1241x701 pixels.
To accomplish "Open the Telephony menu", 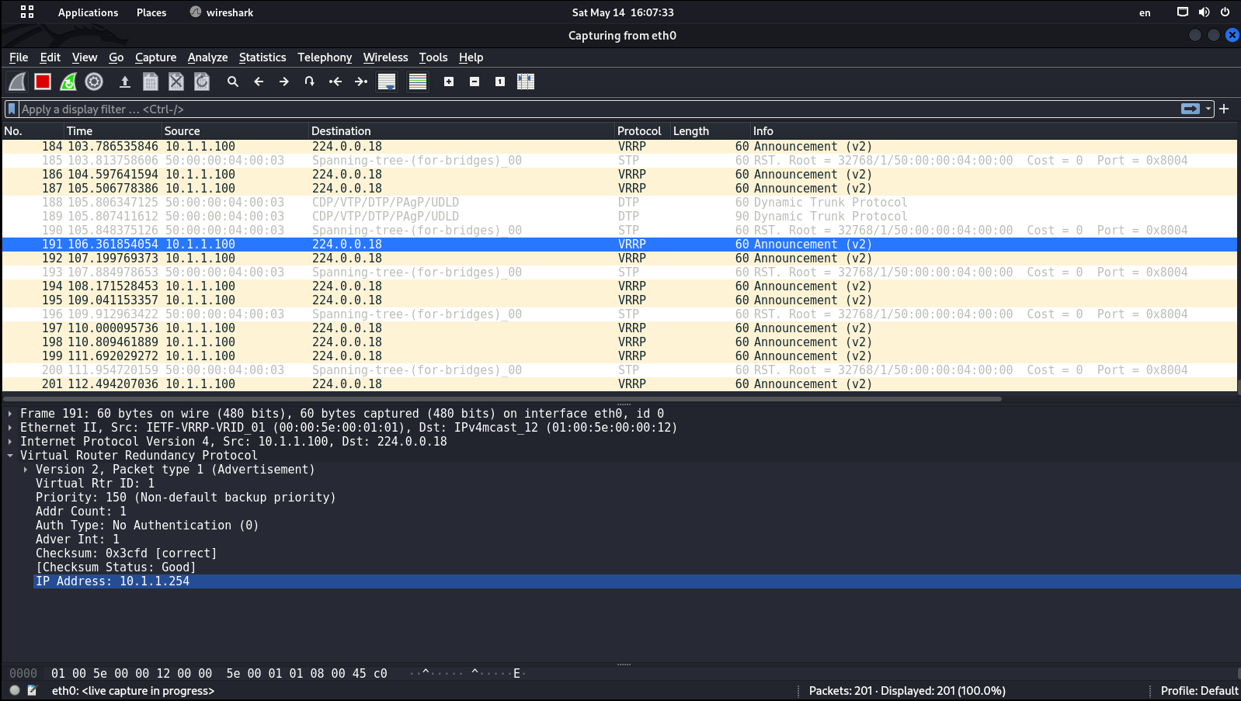I will click(325, 57).
